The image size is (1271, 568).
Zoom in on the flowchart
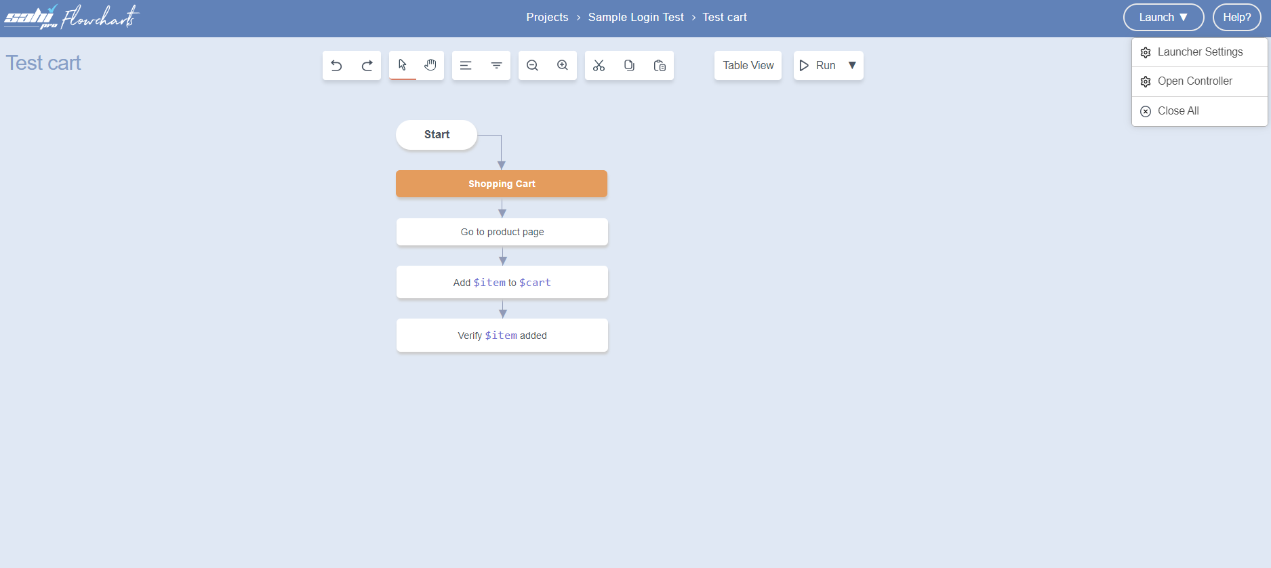(x=563, y=66)
